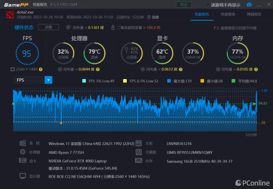The width and height of the screenshot is (273, 189).
Task: Click the orange 最小值 legend swatch
Action: pos(202,81)
